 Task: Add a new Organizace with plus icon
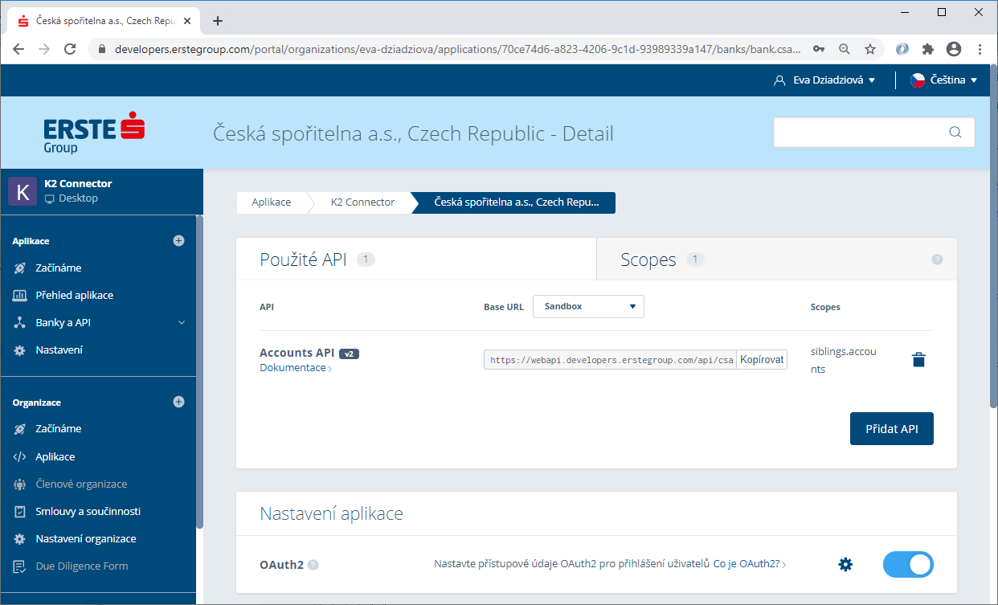(x=179, y=402)
